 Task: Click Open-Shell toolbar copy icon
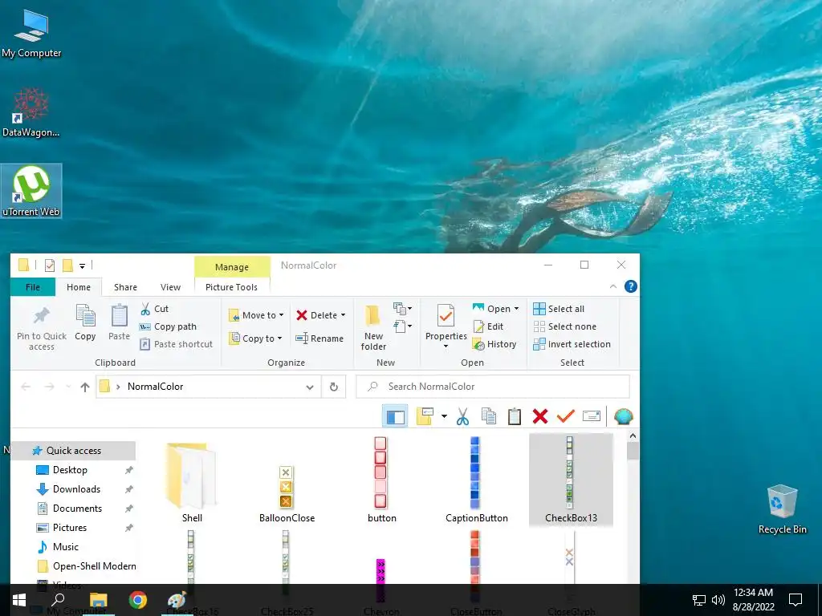click(x=489, y=416)
